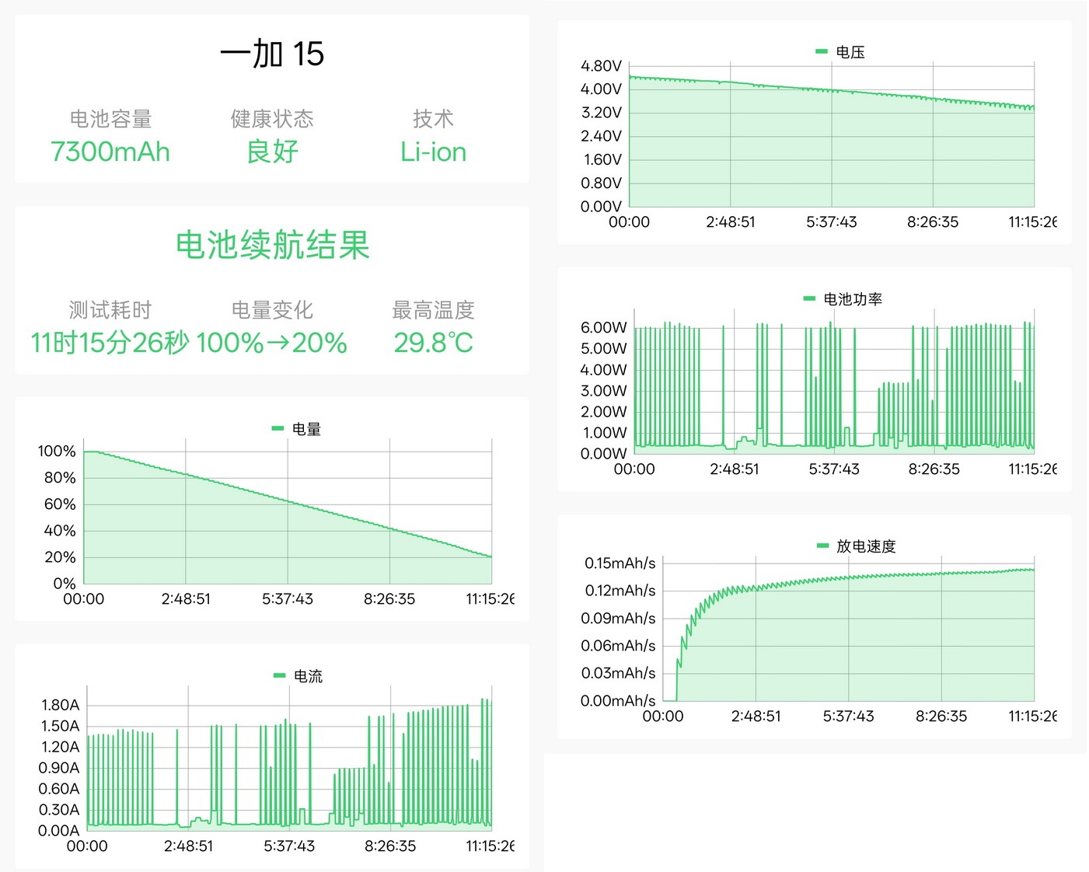Click the 电池功率 legend green marker
This screenshot has width=1089, height=872.
(x=808, y=298)
